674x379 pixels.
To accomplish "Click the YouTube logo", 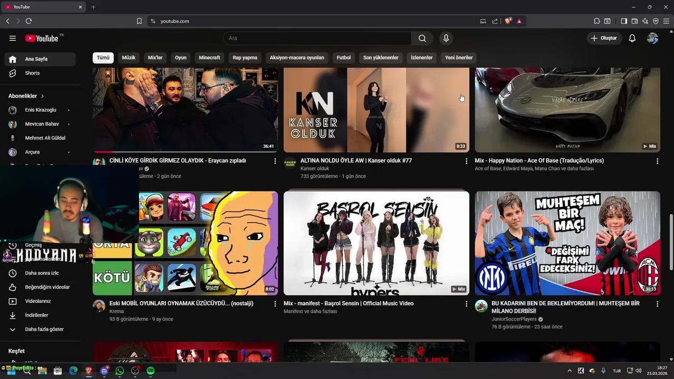I will point(42,38).
